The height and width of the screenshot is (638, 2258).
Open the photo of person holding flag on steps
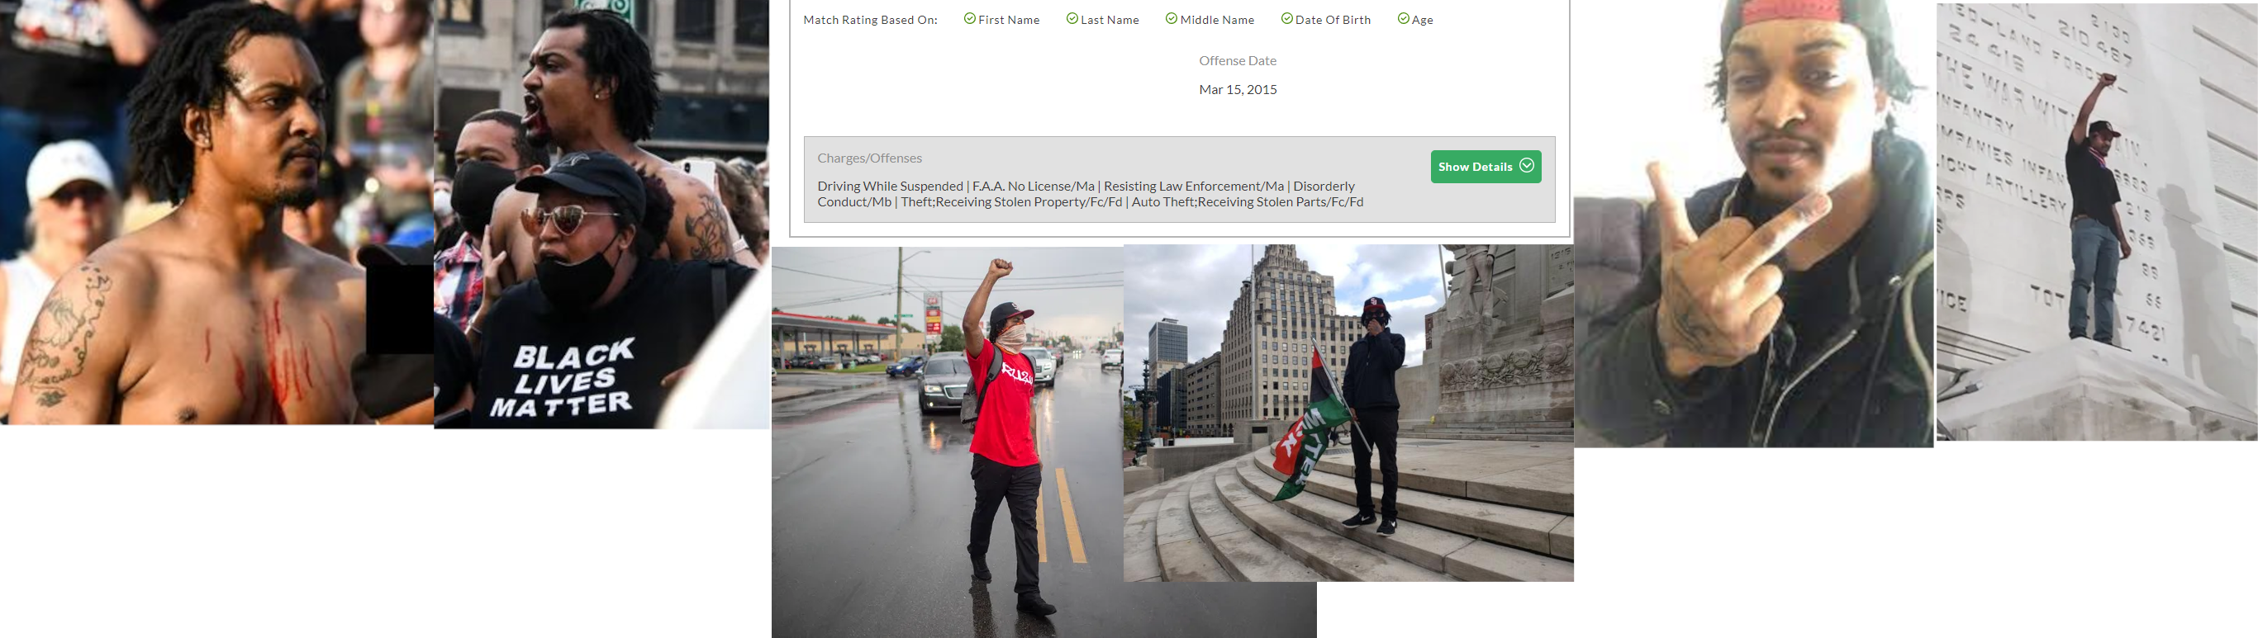(1348, 412)
